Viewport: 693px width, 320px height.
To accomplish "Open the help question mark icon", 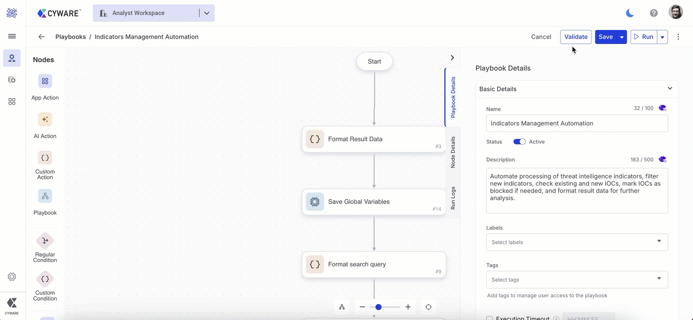I will pyautogui.click(x=653, y=13).
